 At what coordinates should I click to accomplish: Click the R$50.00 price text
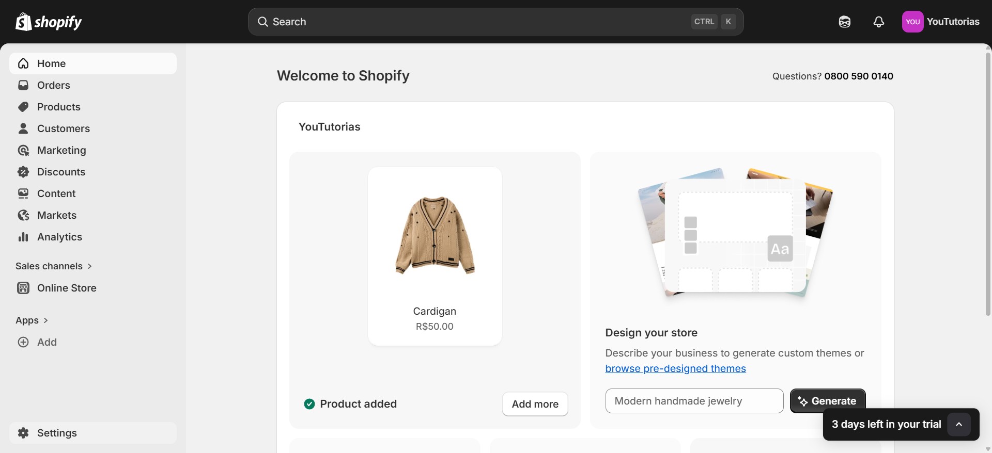coord(435,327)
